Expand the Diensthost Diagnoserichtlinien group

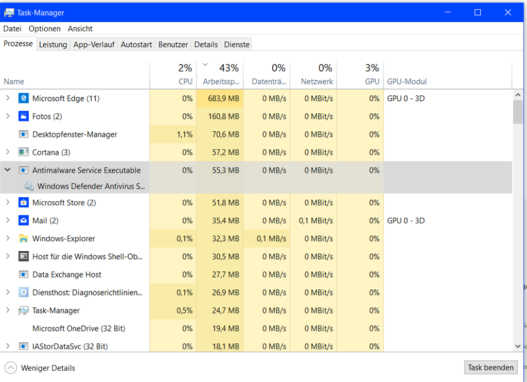[8, 292]
